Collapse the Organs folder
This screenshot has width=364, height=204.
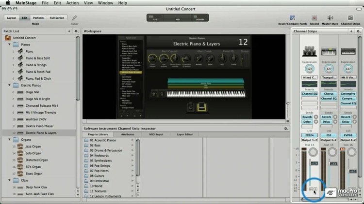click(10, 140)
